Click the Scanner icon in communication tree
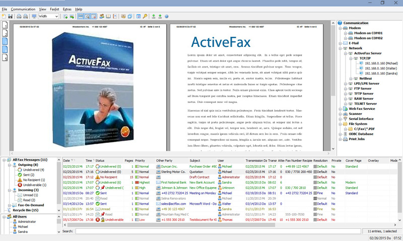Image resolution: width=403 pixels, height=241 pixels. click(346, 113)
